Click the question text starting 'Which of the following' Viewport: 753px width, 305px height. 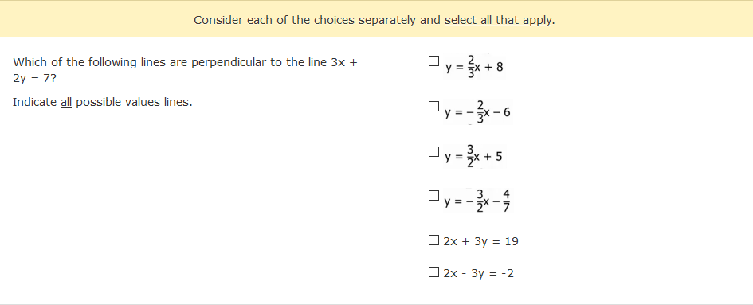185,69
